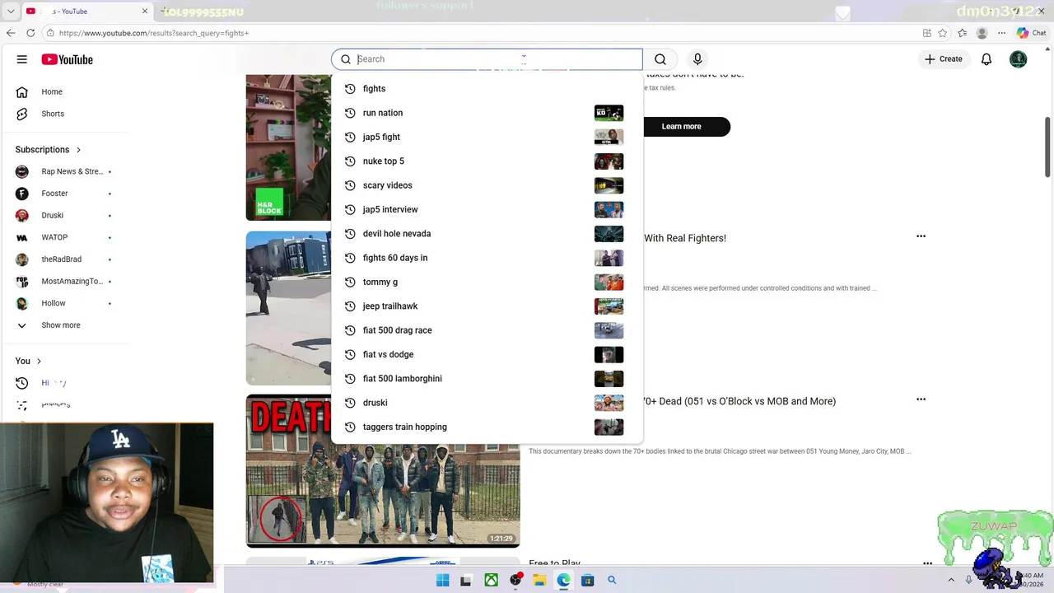Choose 'fights 60 days in' suggestion
The height and width of the screenshot is (593, 1054).
[x=487, y=258]
